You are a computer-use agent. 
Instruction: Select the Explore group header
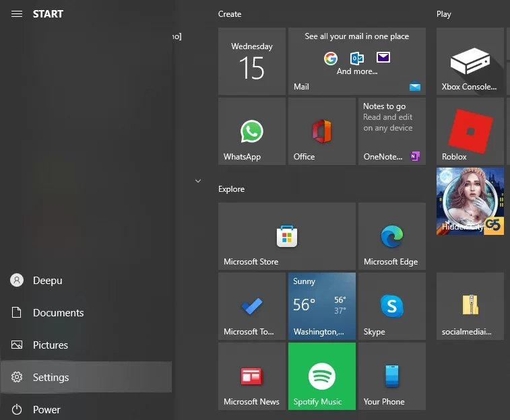[x=231, y=189]
